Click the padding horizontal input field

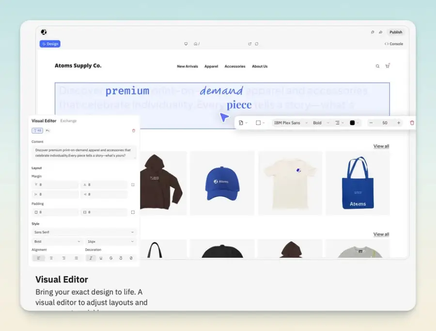click(x=104, y=212)
